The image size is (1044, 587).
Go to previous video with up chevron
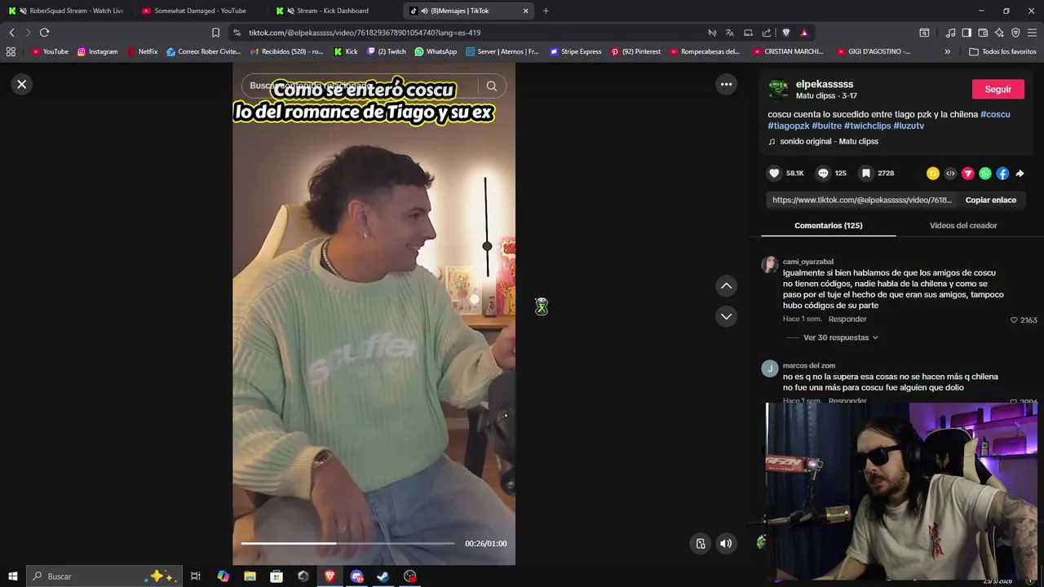pos(726,286)
